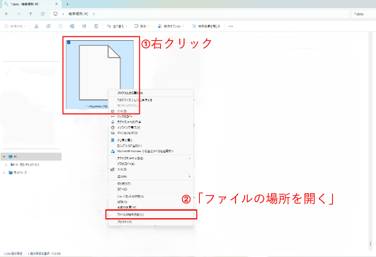Click the Copy icon in toolbar
This screenshot has width=376, height=257.
(x=48, y=26)
